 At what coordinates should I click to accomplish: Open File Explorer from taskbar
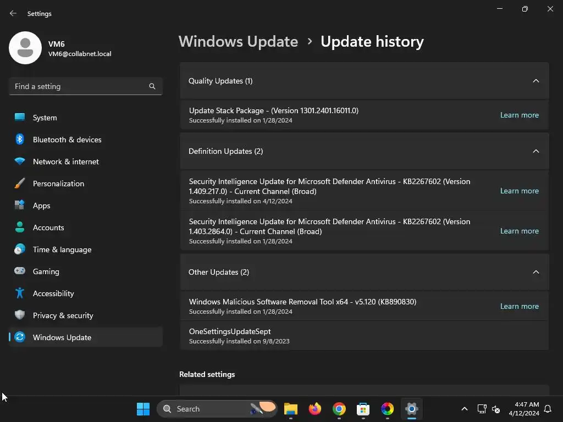(x=291, y=409)
